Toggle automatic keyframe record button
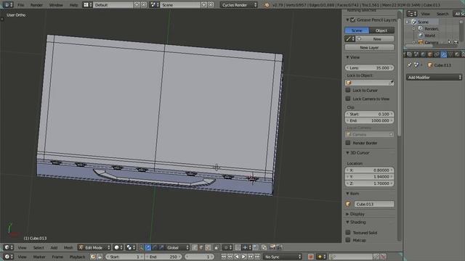 (311, 257)
